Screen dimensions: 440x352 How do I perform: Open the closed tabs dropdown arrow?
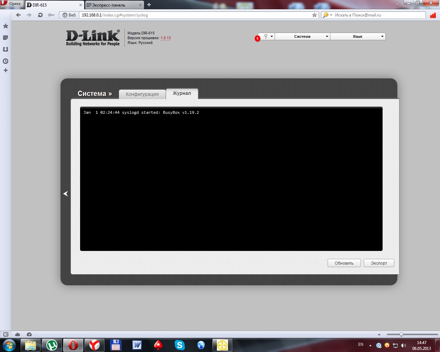(x=397, y=5)
